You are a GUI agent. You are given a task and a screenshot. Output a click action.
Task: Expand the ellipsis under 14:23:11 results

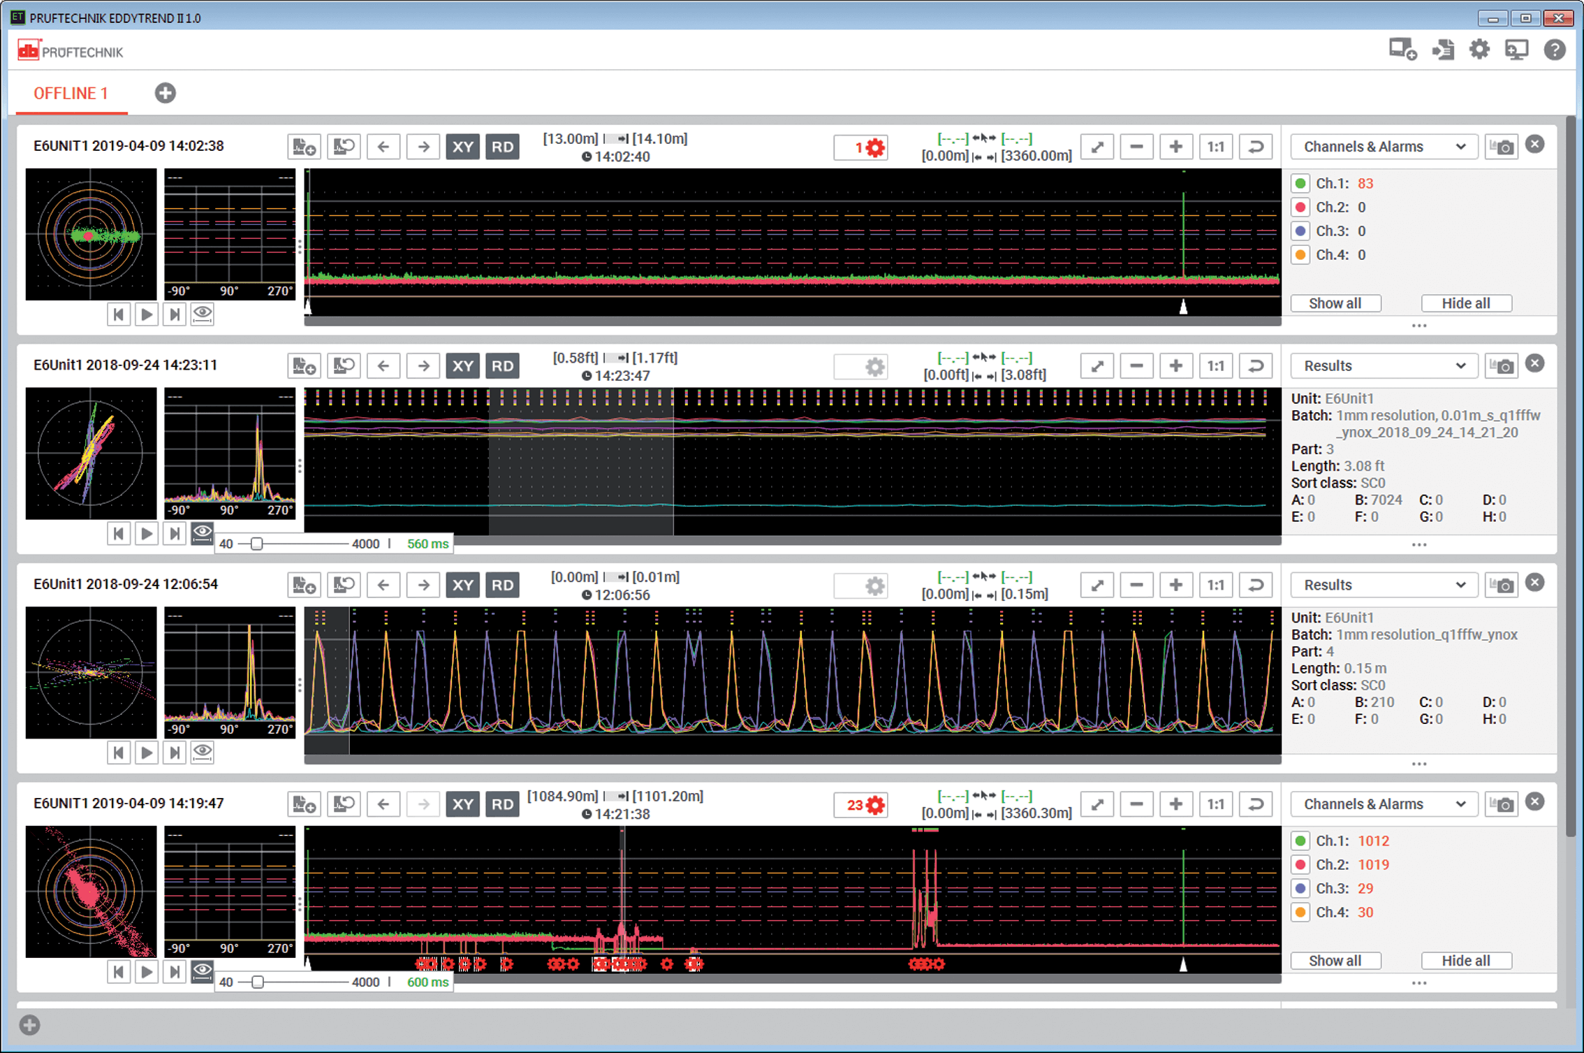(x=1419, y=545)
